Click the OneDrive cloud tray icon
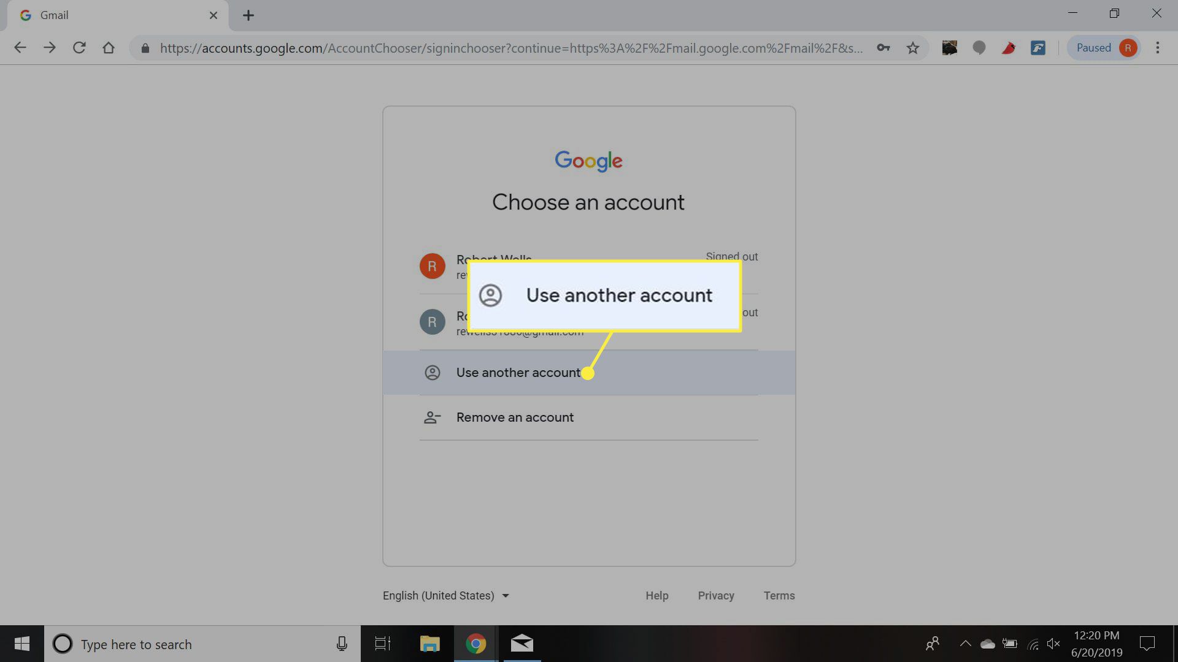 click(987, 644)
